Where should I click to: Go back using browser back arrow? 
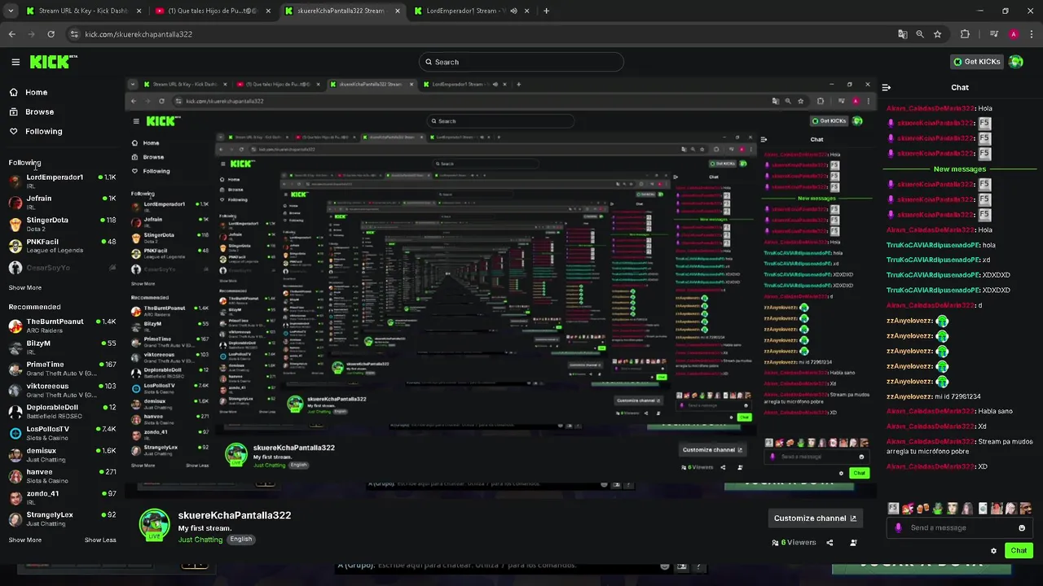point(11,34)
